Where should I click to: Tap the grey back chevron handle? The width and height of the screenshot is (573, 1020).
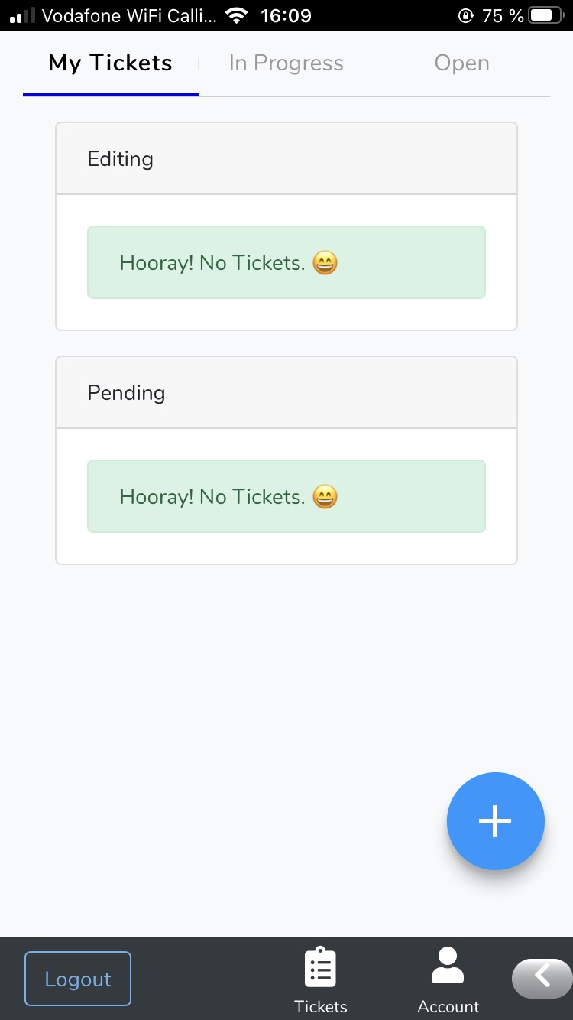[542, 978]
